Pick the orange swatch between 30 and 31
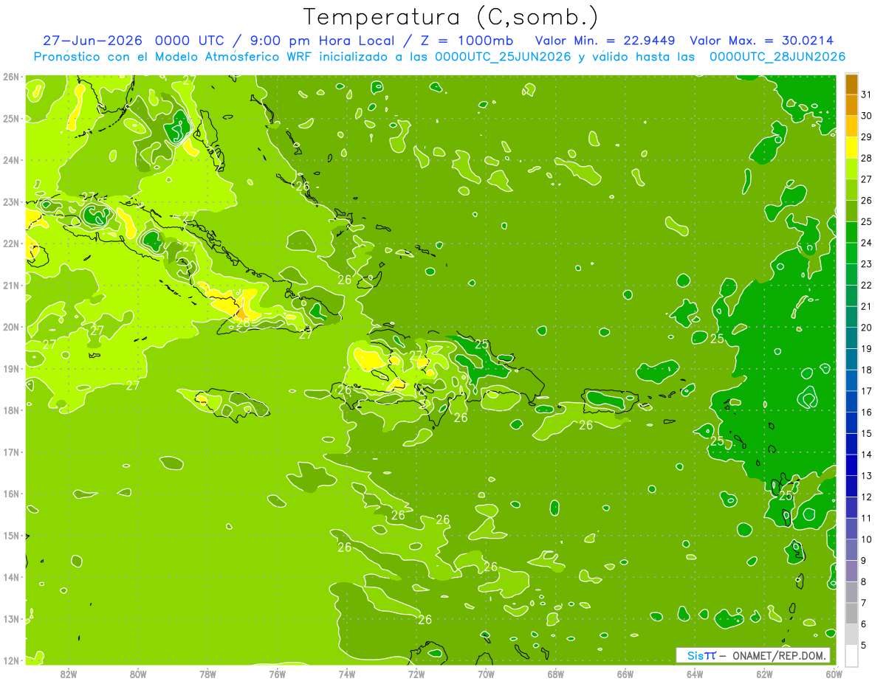The height and width of the screenshot is (684, 886). [851, 106]
